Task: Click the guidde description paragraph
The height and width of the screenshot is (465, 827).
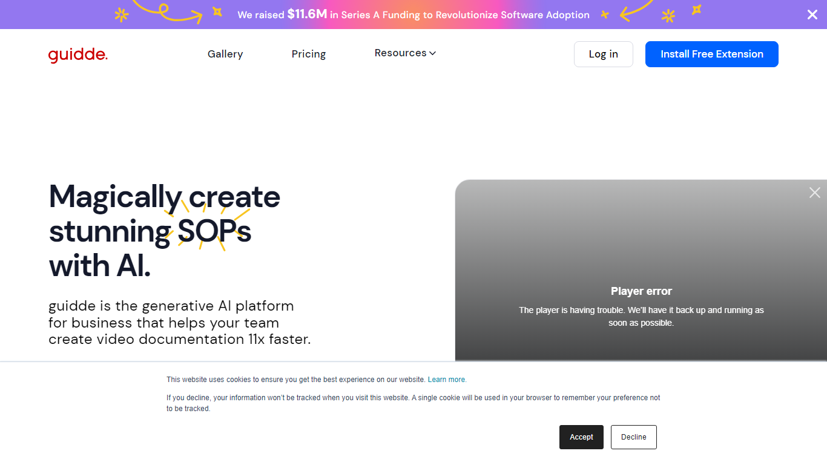Action: click(179, 323)
